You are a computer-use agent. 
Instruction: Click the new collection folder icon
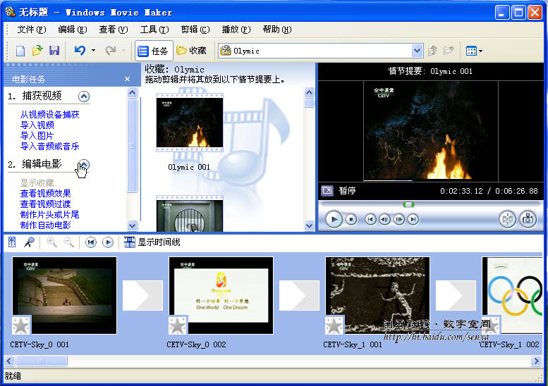point(449,51)
